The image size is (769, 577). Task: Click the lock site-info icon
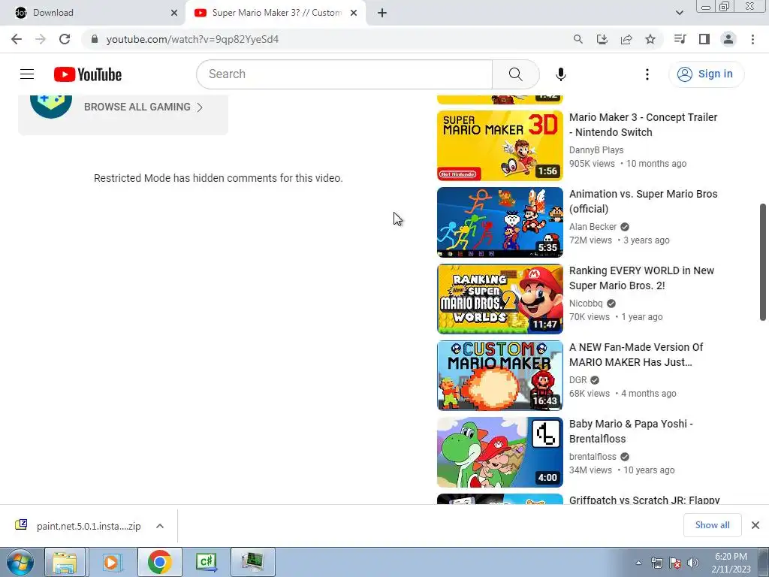point(95,39)
